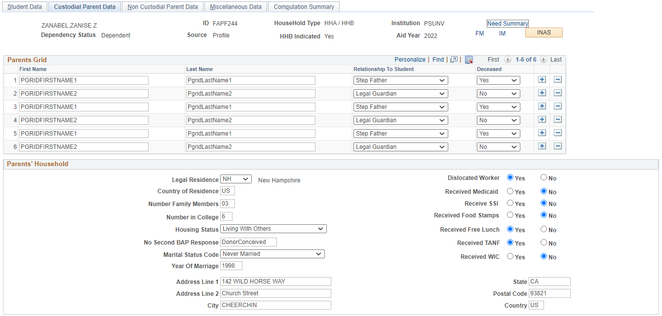Select Dislocated Worker No
The height and width of the screenshot is (316, 662).
coord(544,177)
